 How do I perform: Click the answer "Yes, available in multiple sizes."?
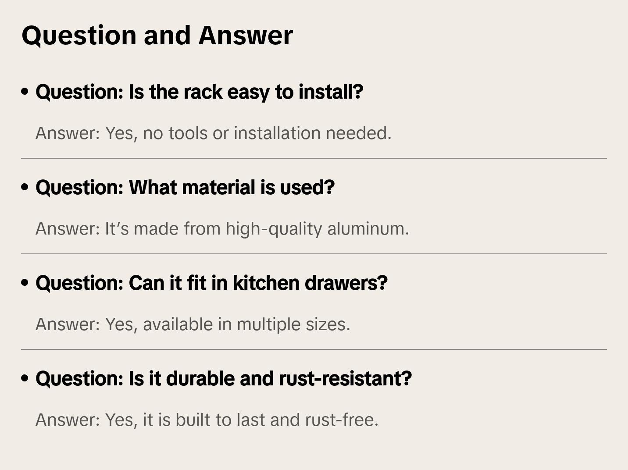point(193,324)
